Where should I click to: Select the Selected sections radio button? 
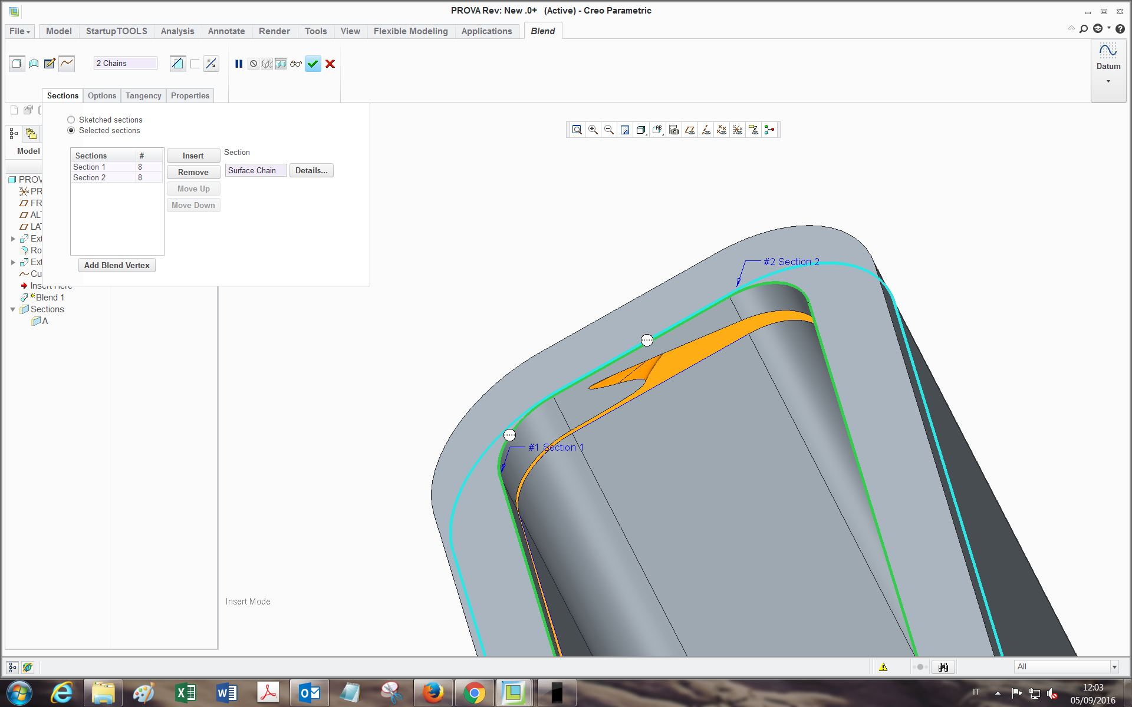pos(71,130)
